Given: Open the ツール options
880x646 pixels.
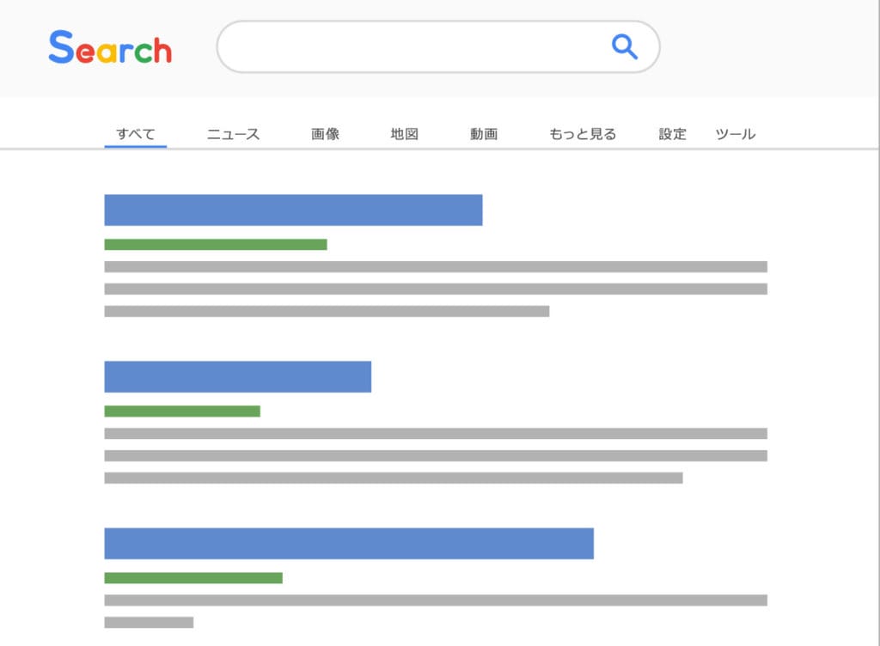Looking at the screenshot, I should tap(736, 134).
